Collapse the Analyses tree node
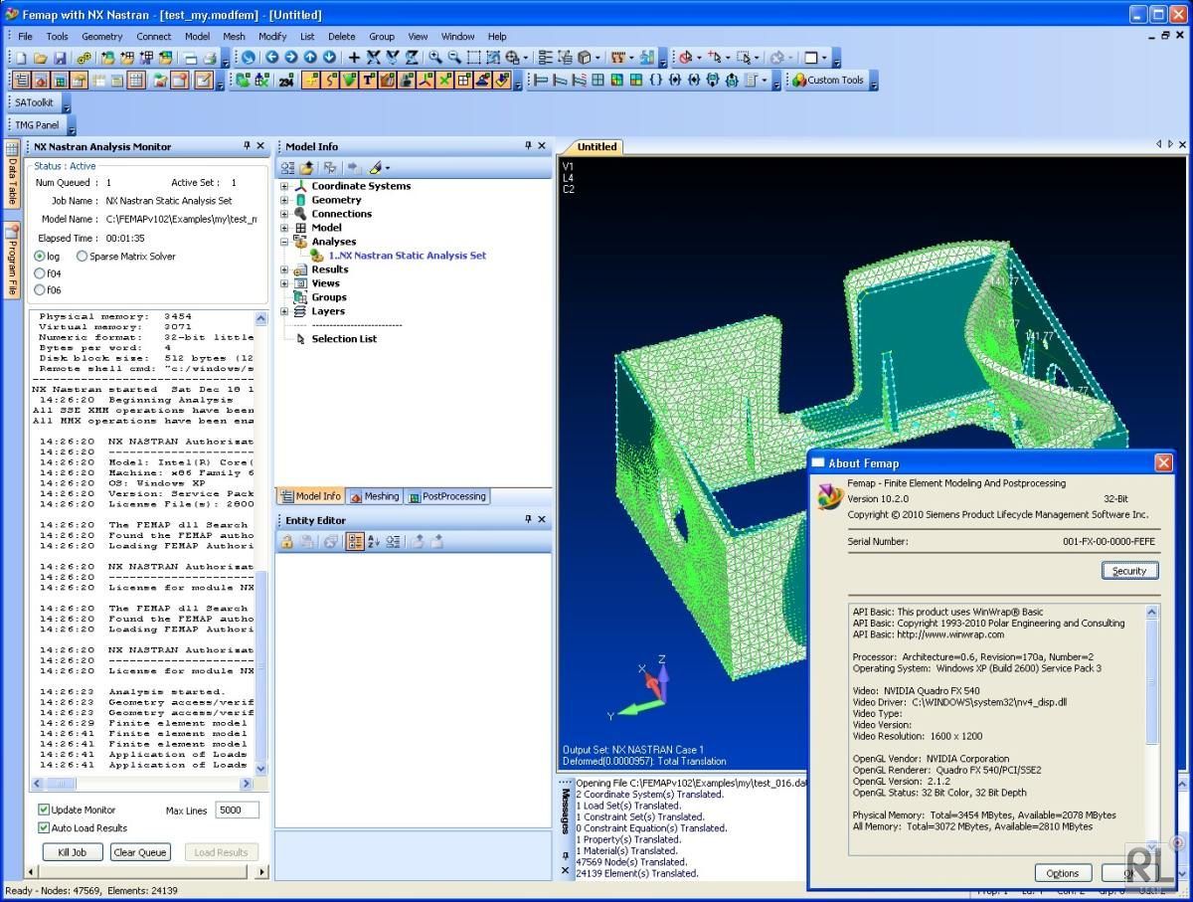 pyautogui.click(x=282, y=242)
